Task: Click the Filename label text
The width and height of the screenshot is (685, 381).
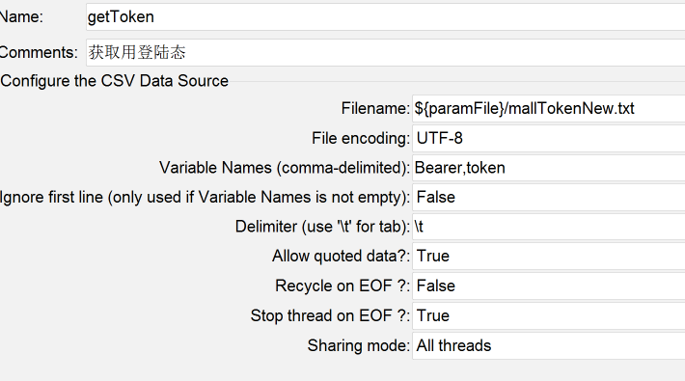Action: click(x=375, y=108)
